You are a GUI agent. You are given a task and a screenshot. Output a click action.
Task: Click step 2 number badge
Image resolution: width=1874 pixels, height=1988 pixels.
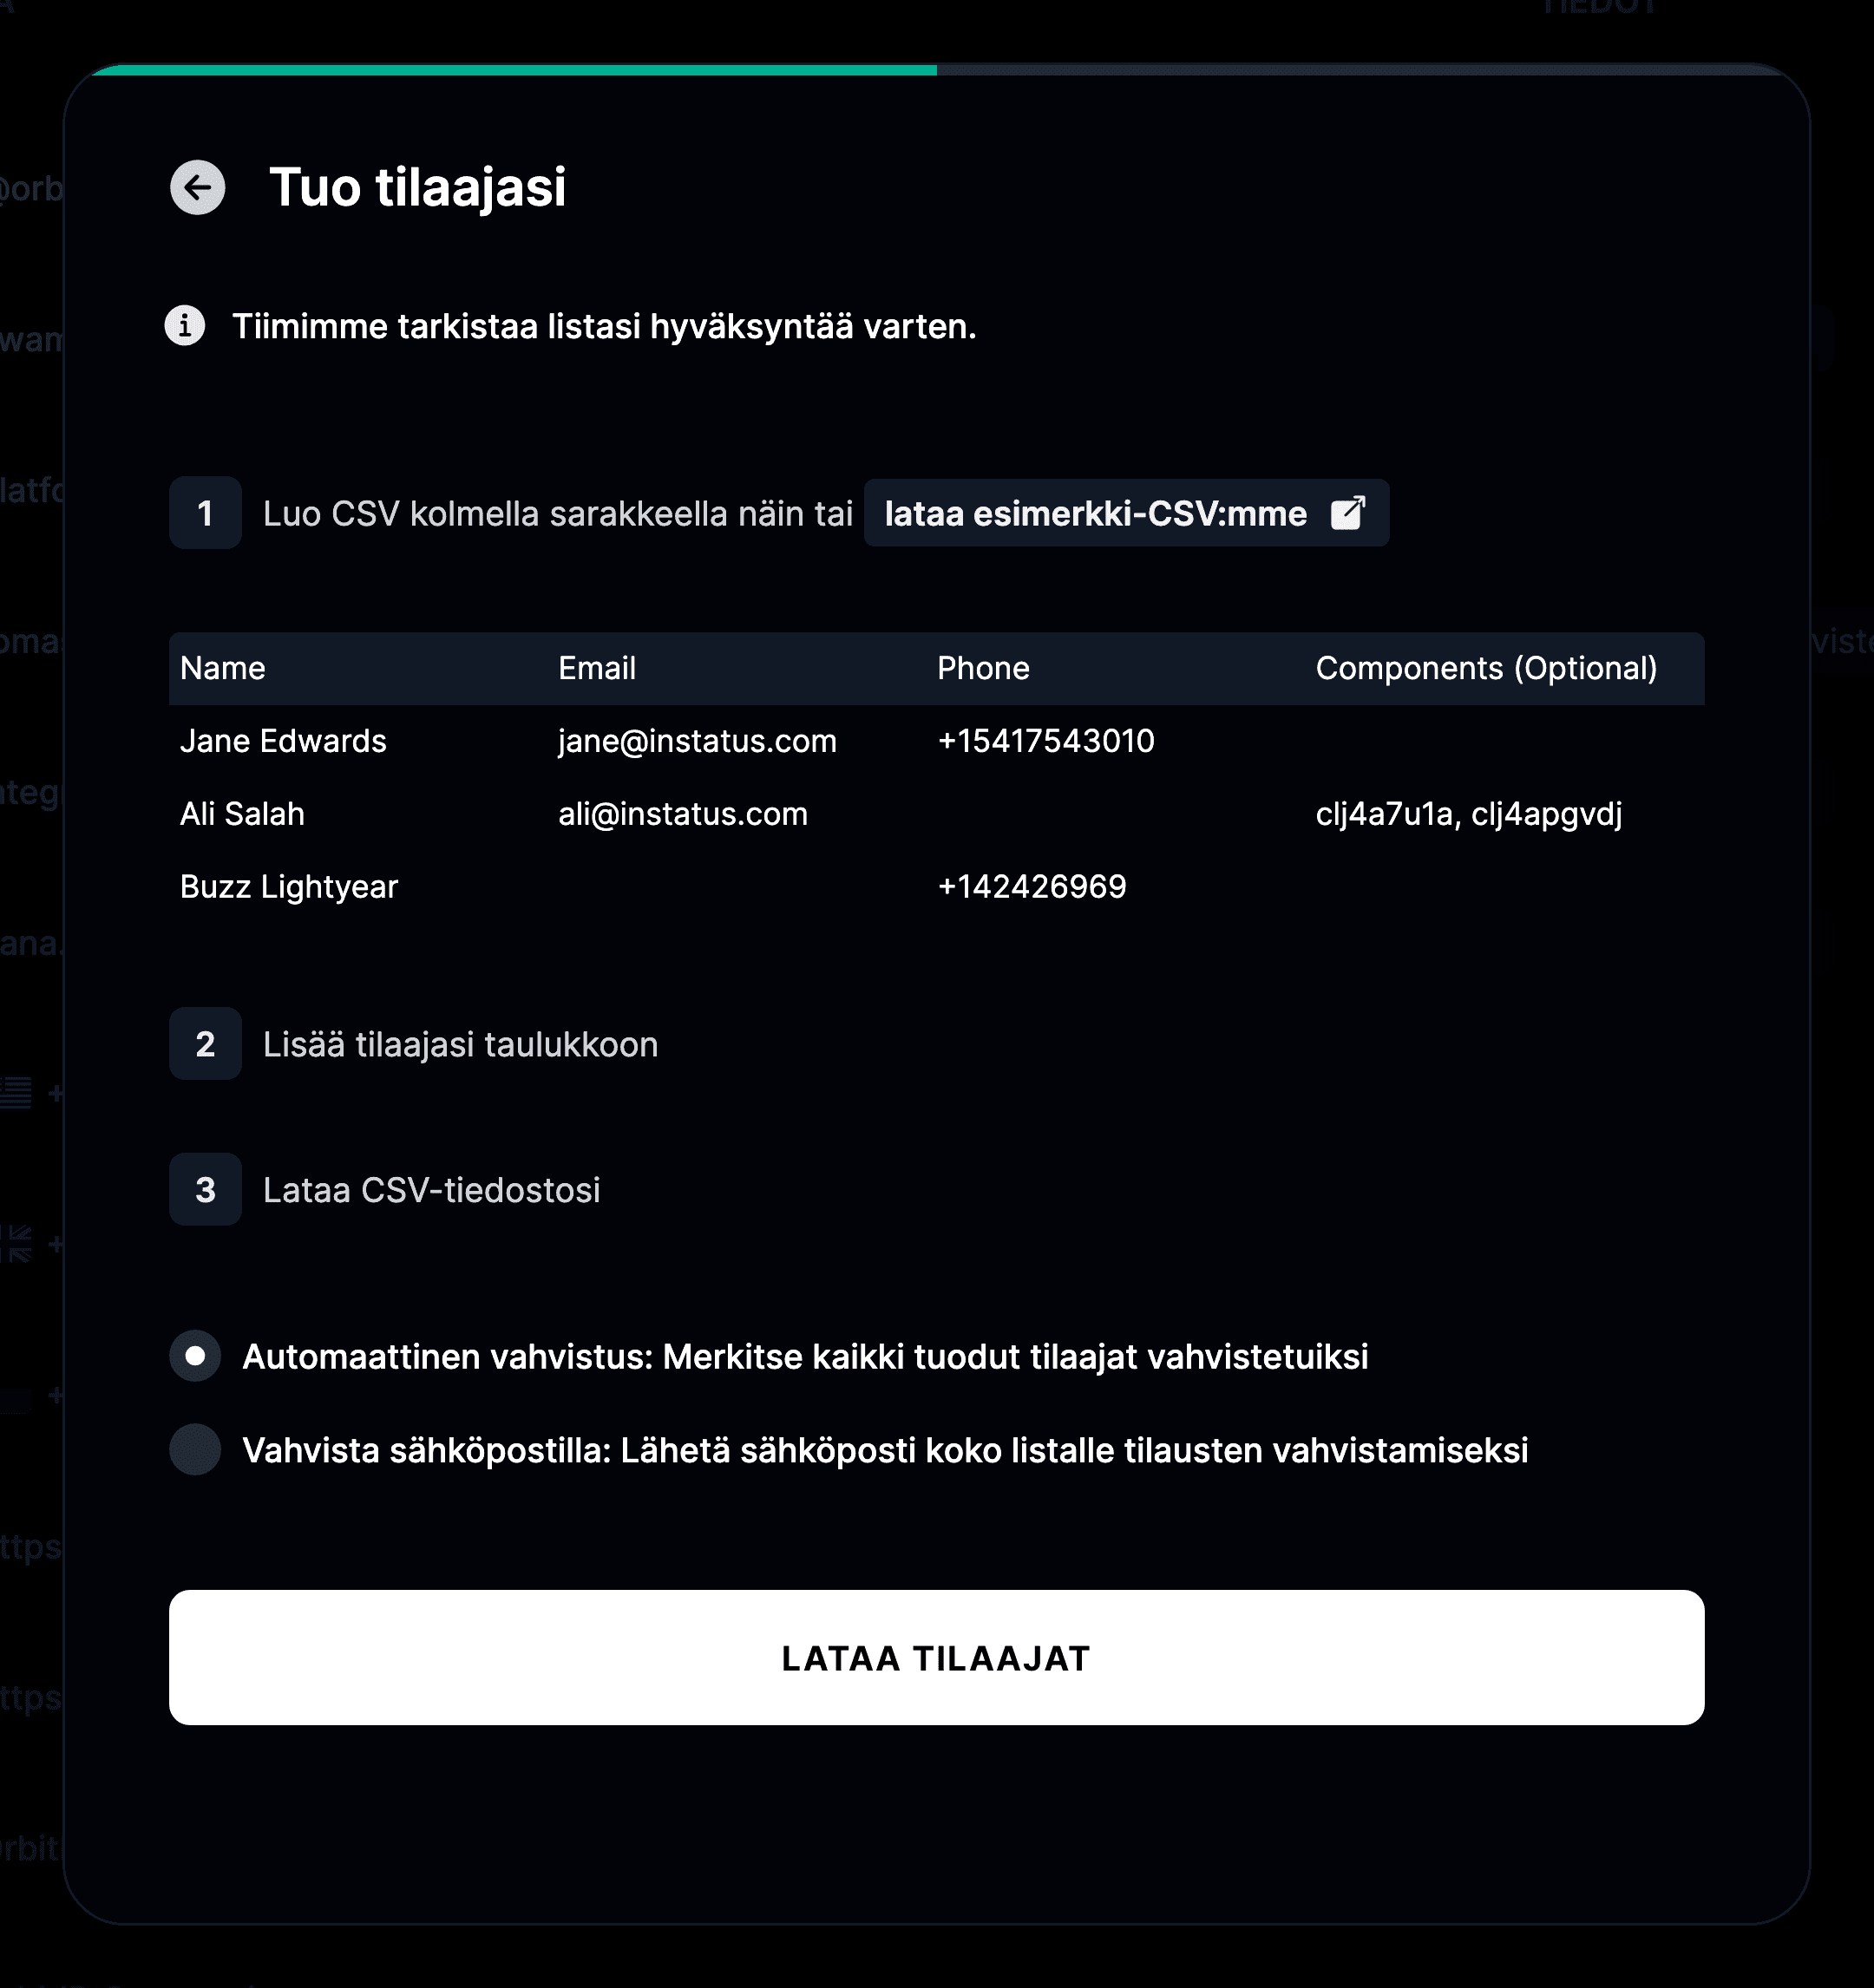[205, 1044]
